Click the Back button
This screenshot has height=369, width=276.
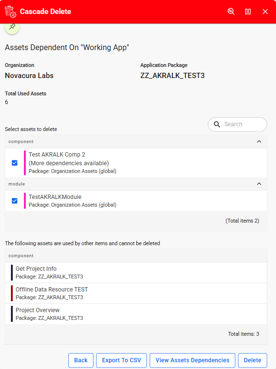click(81, 360)
